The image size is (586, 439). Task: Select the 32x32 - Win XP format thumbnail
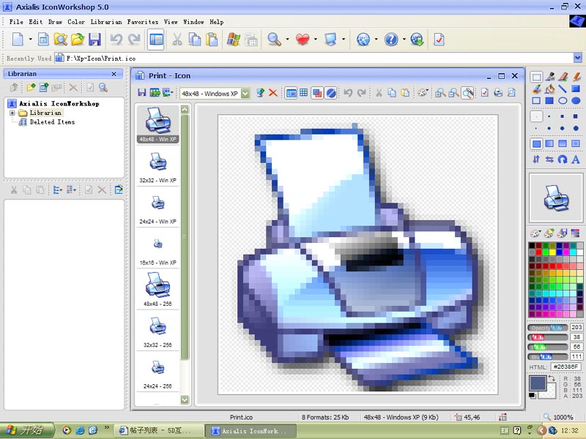pyautogui.click(x=157, y=167)
